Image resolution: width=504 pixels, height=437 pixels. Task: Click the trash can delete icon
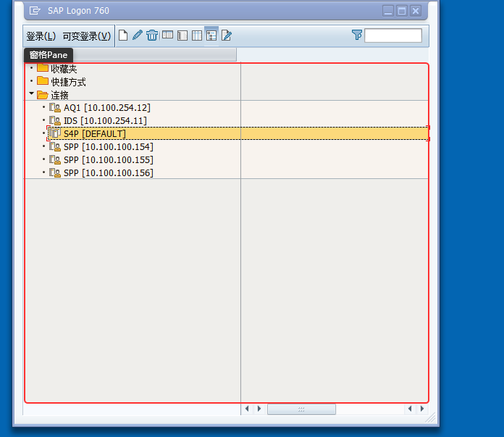pyautogui.click(x=152, y=36)
